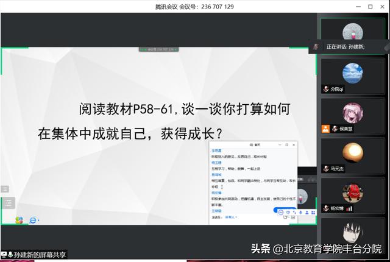Click the participant name label 杨宏博
The width and height of the screenshot is (390, 262).
(x=337, y=208)
